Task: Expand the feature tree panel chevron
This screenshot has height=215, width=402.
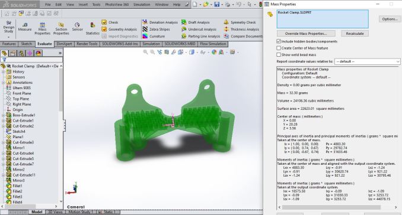Action: (x=60, y=53)
